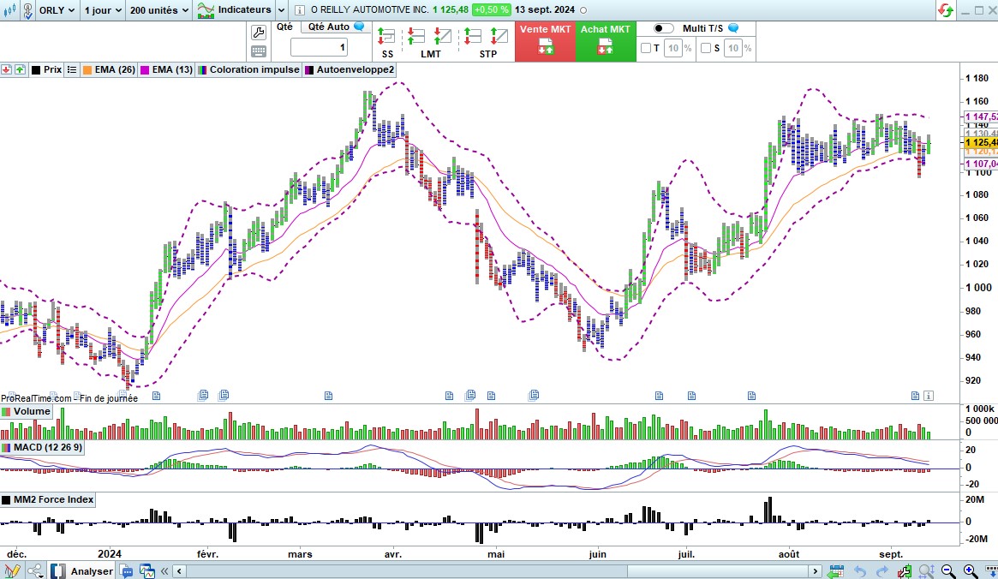This screenshot has width=998, height=579.
Task: Click the black Prix color swatch
Action: click(x=36, y=70)
